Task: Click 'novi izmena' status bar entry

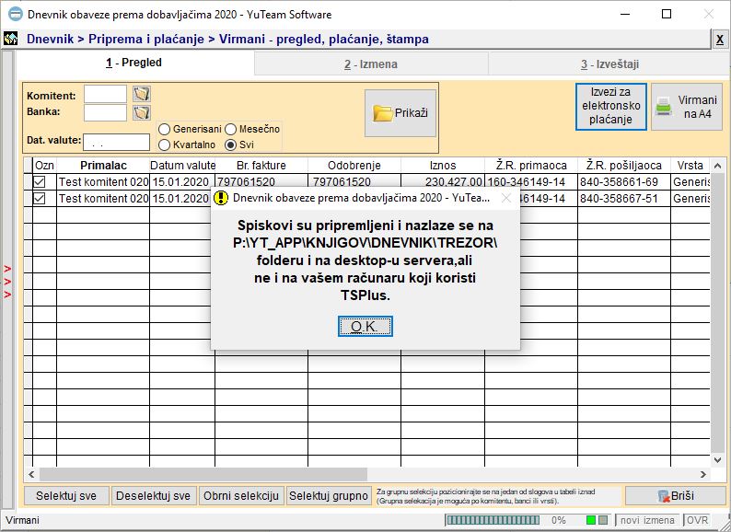Action: click(x=647, y=520)
